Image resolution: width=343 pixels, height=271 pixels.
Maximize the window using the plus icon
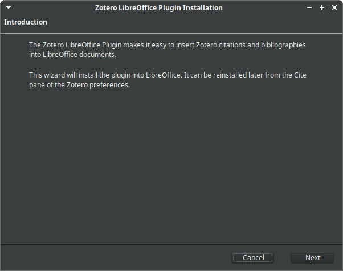(322, 7)
